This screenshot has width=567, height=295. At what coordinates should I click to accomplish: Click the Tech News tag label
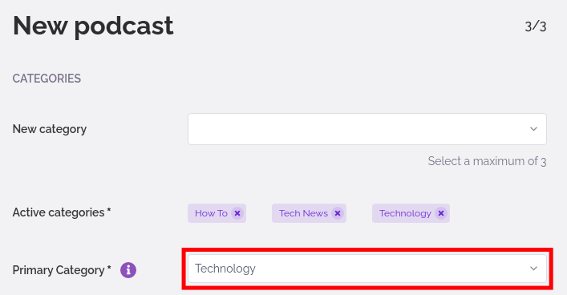coord(303,213)
